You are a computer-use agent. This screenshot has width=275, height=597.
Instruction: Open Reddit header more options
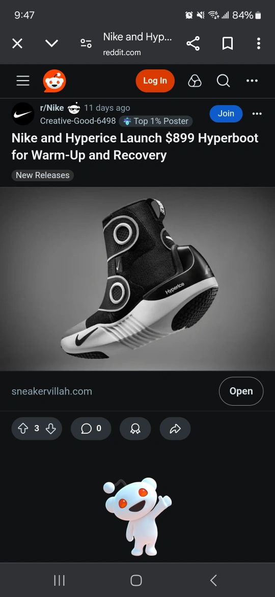coord(252,81)
